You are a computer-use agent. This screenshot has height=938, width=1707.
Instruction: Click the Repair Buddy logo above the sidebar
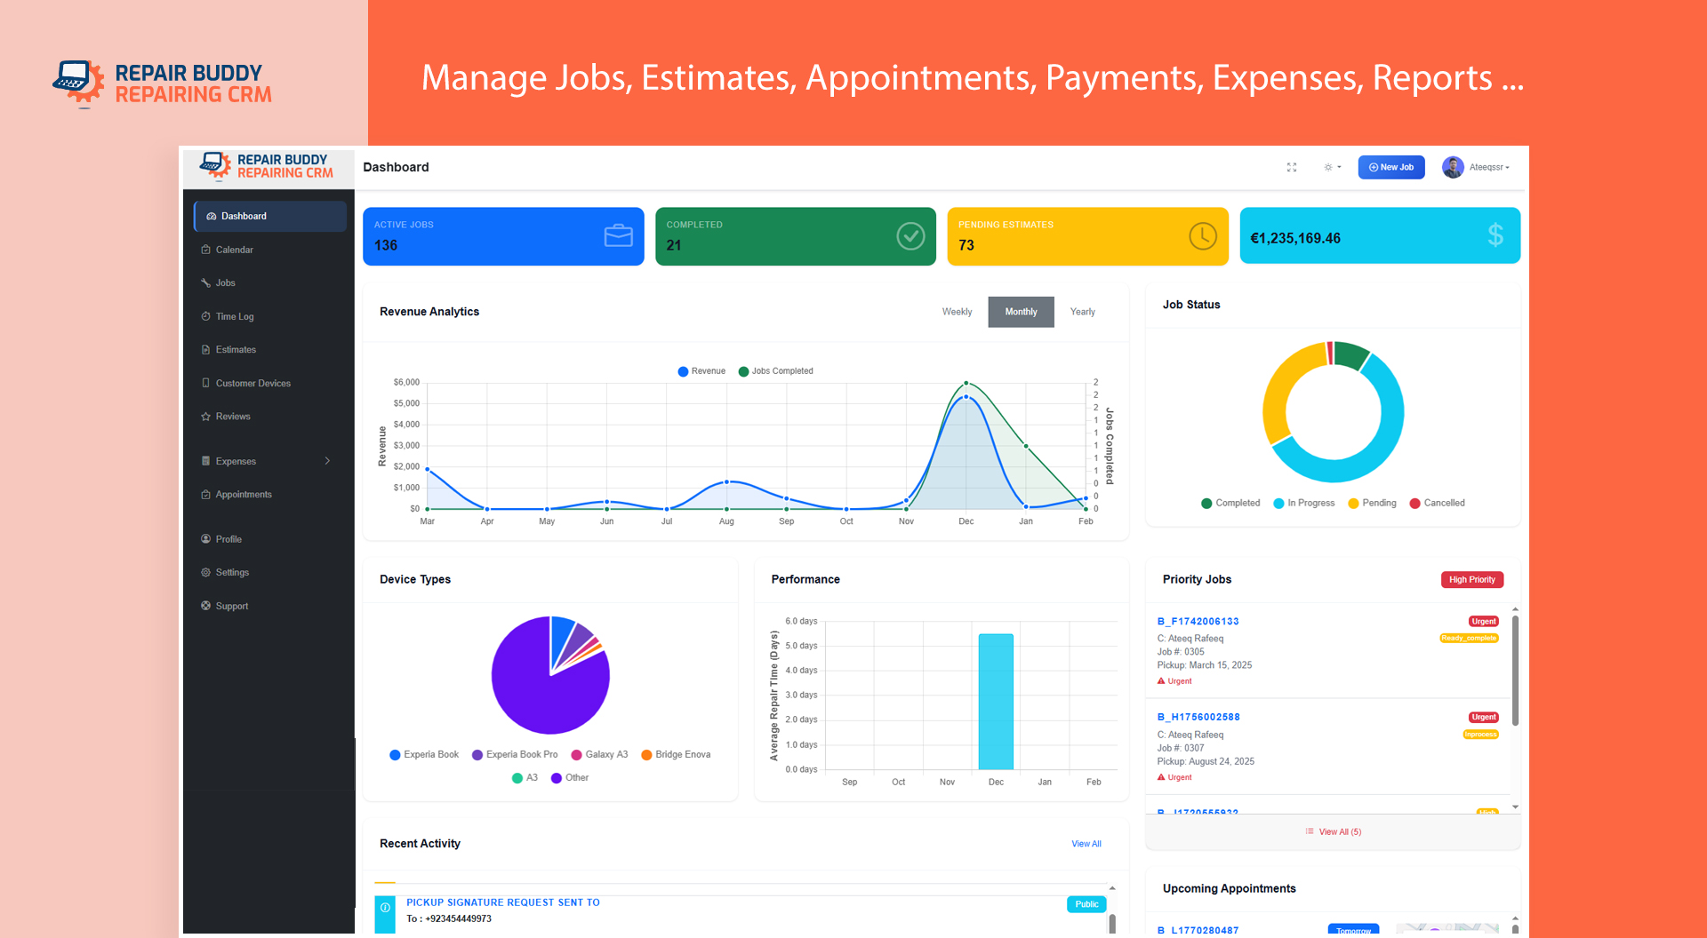(266, 166)
